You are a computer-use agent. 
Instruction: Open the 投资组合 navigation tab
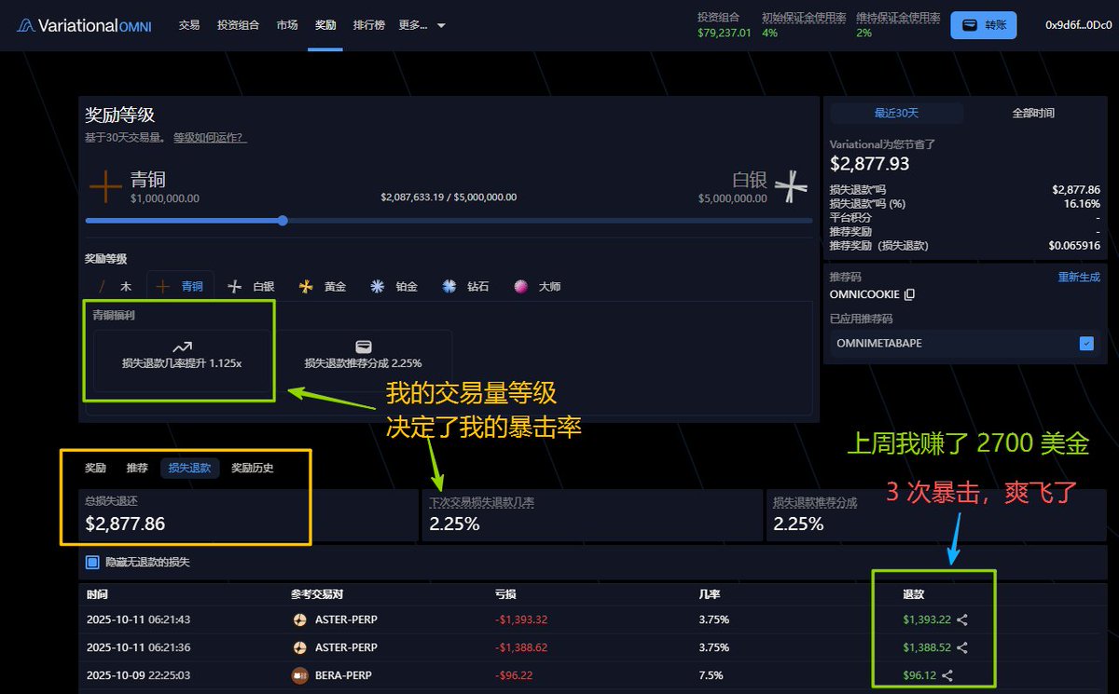pos(238,25)
